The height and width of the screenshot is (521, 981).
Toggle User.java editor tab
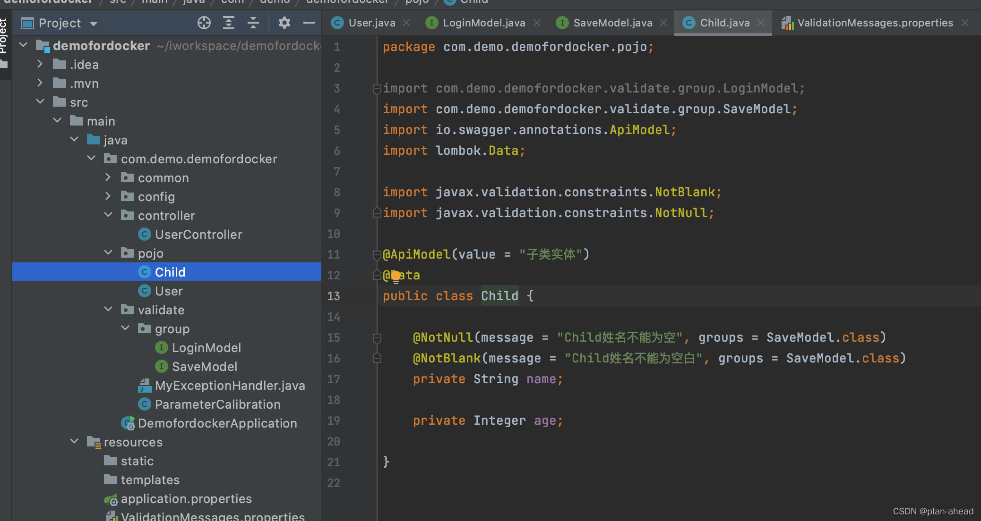367,22
